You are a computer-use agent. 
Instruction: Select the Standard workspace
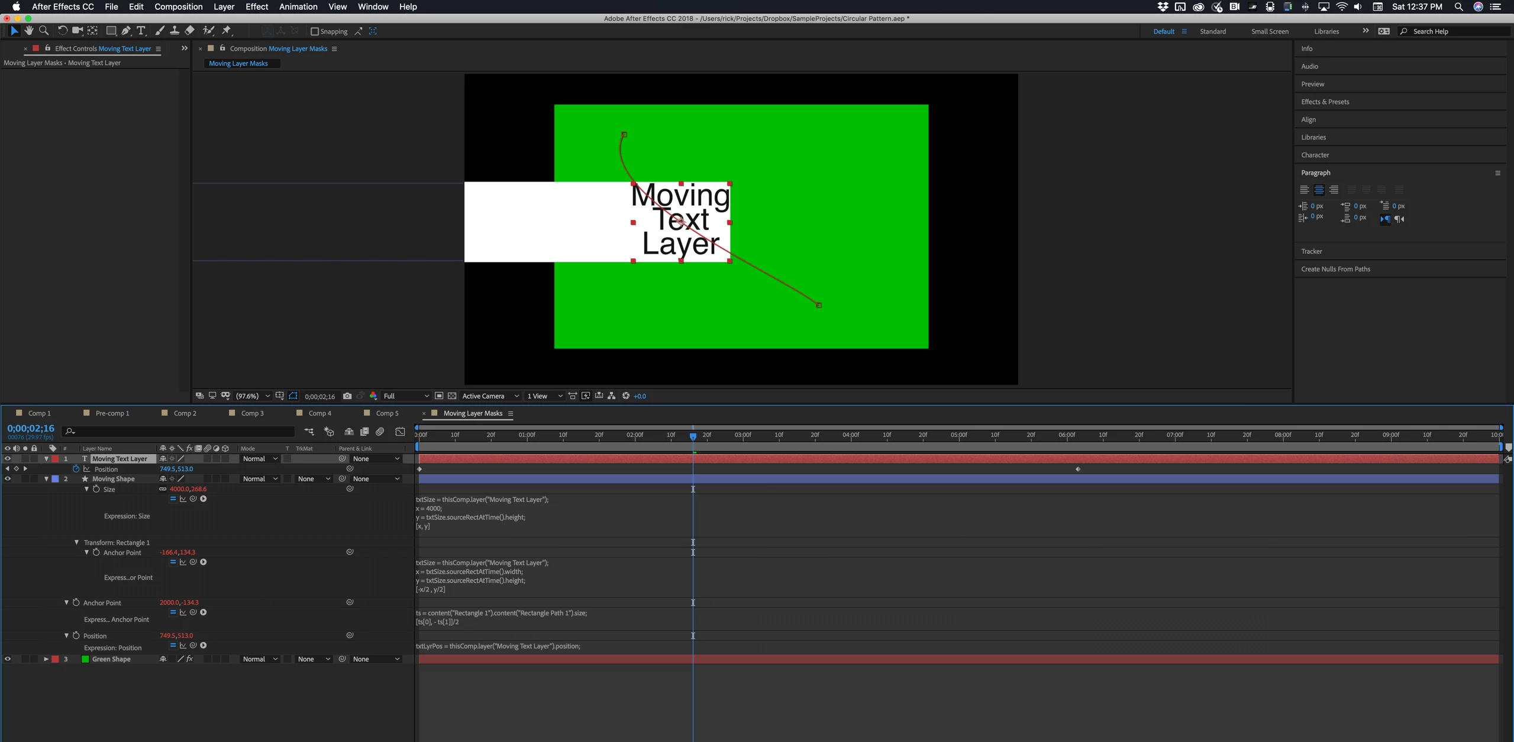click(1212, 31)
